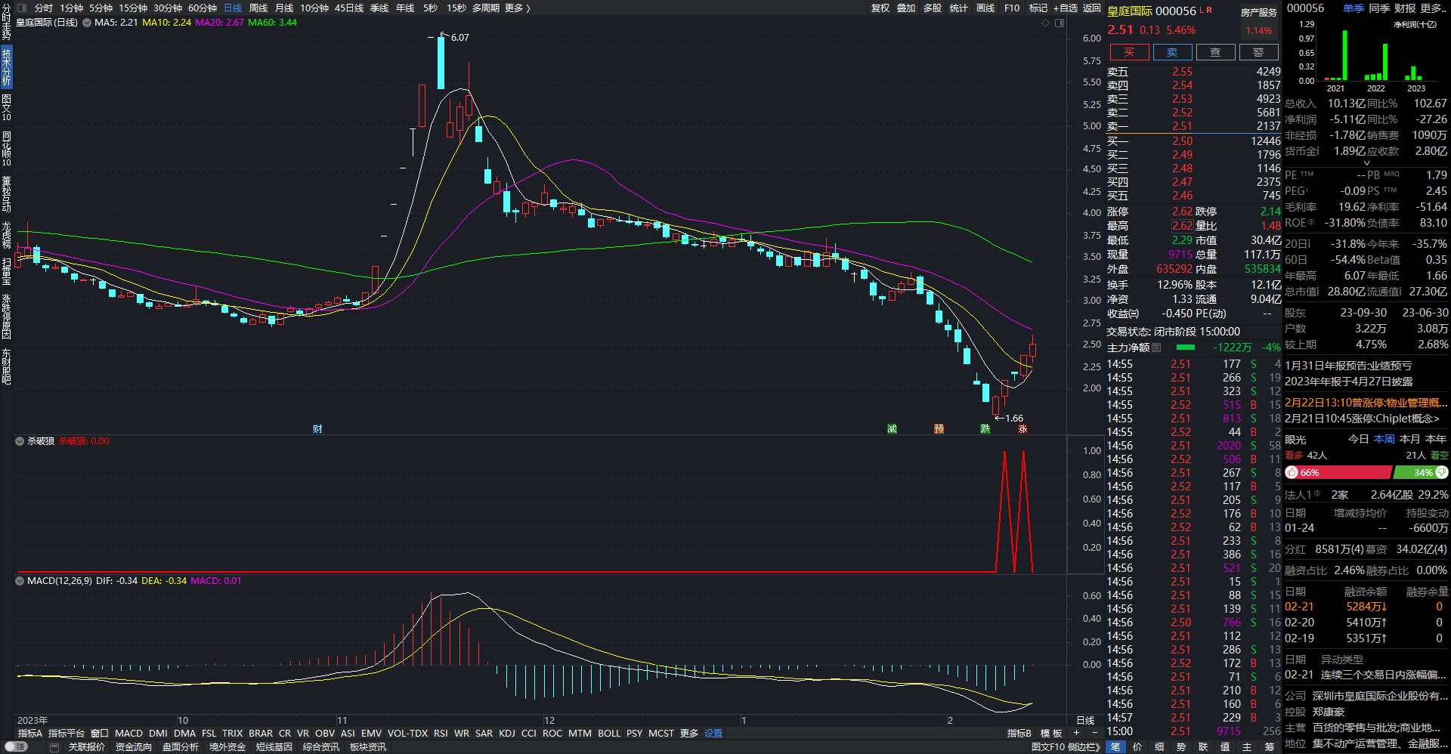This screenshot has width=1451, height=754.
Task: Select the 日线 daily period
Action: tap(233, 8)
